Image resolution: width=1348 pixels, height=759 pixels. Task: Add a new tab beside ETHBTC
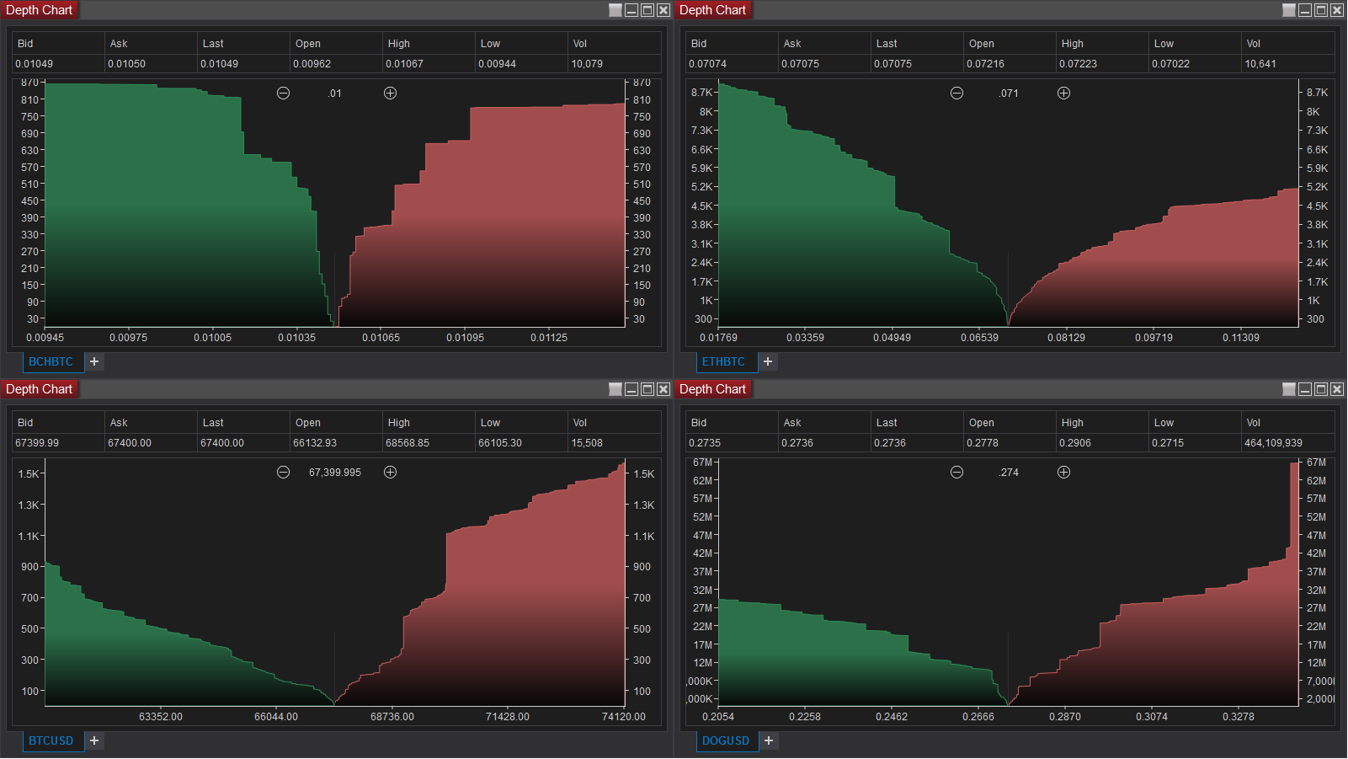coord(768,361)
